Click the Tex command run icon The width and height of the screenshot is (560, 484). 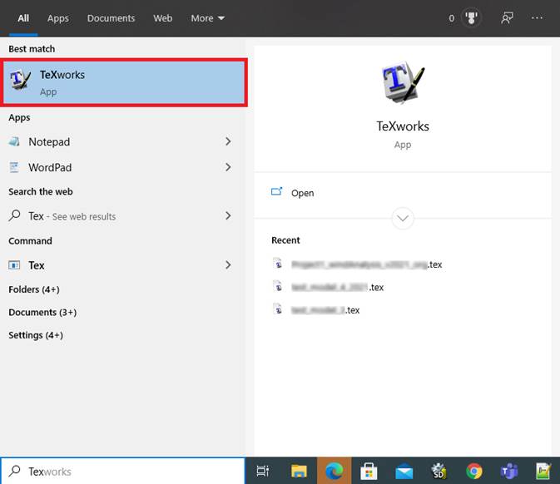click(14, 265)
